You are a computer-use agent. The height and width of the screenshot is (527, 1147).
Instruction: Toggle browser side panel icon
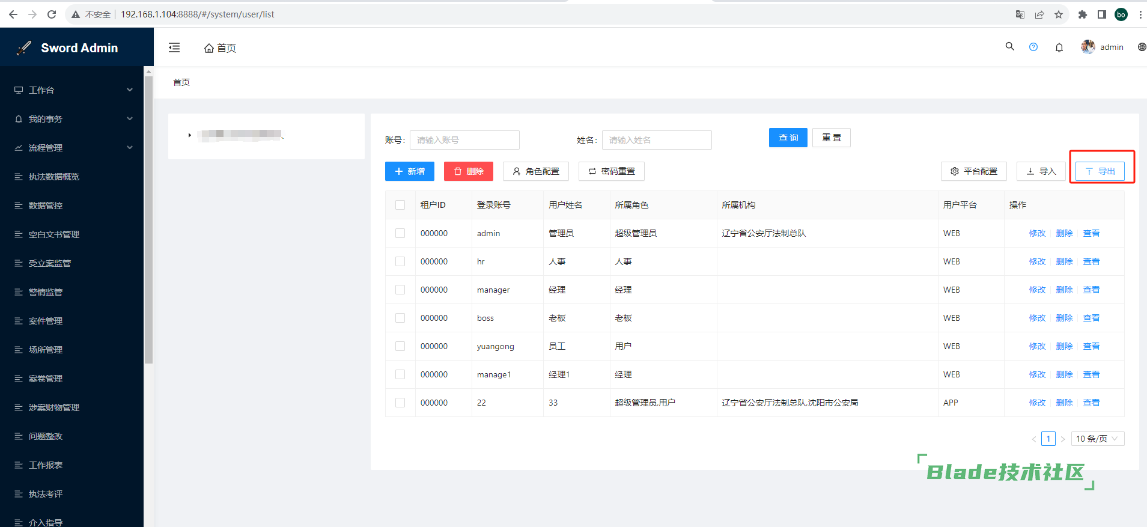pos(1102,14)
